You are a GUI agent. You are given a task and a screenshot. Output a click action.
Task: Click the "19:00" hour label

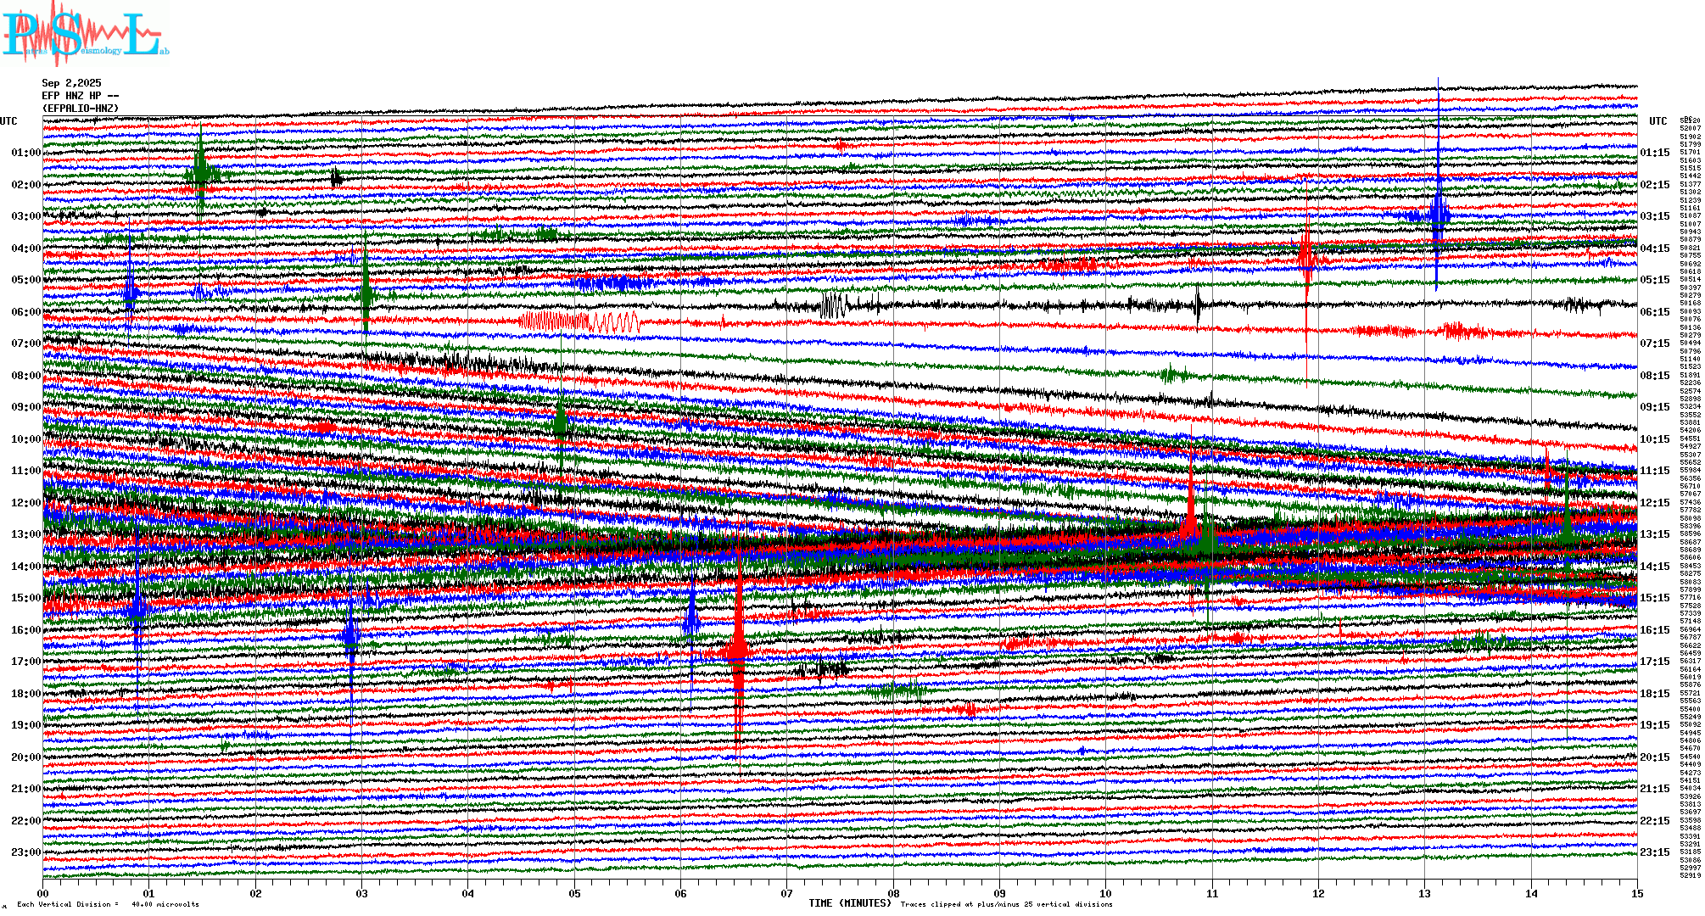(25, 725)
